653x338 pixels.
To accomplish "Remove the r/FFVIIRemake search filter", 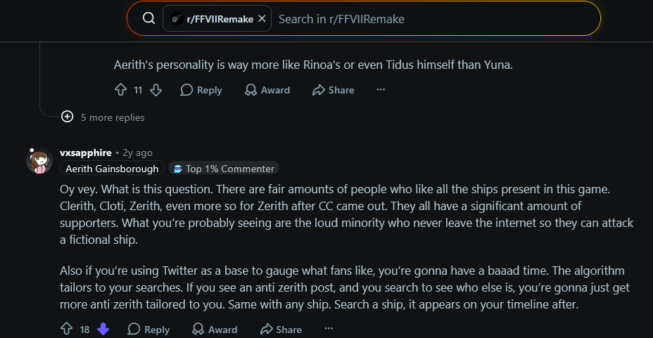I will tap(262, 19).
